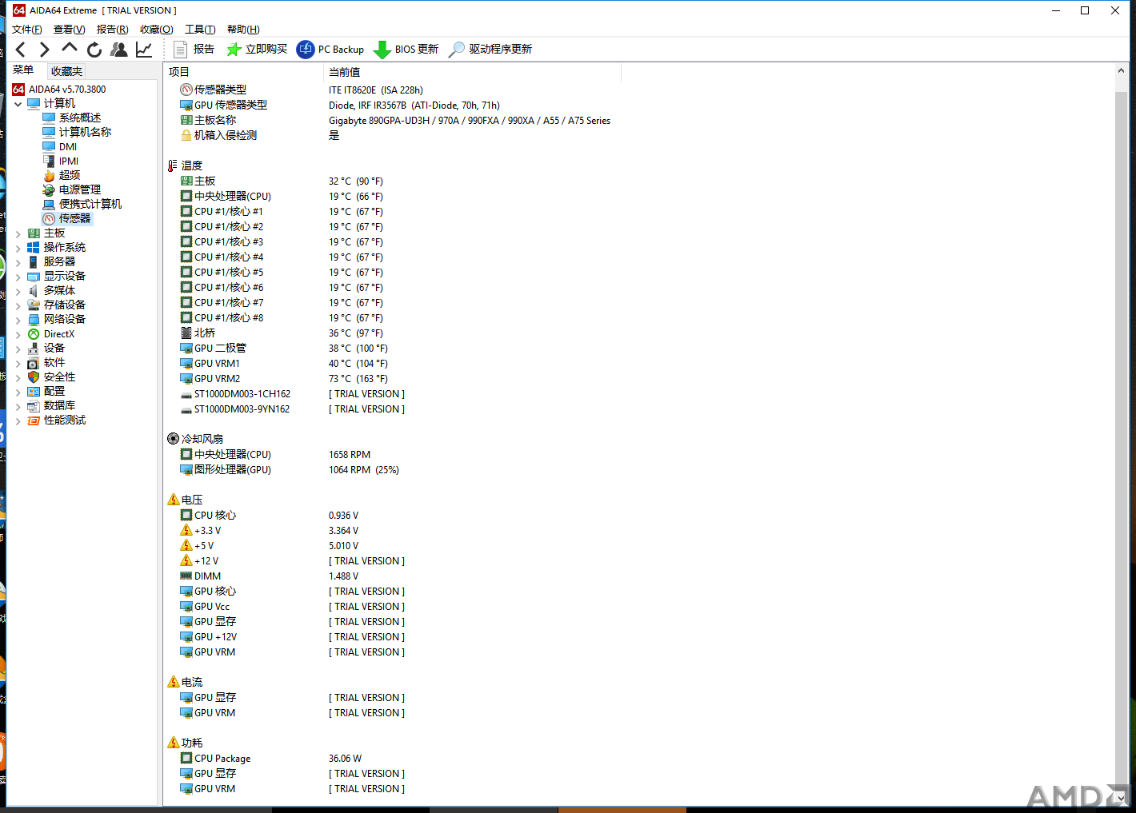Viewport: 1136px width, 813px height.
Task: Open the graph chart toolbar icon
Action: [144, 50]
